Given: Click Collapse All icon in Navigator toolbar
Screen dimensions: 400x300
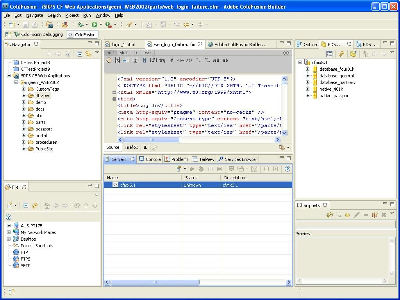Looking at the screenshot, I should tap(80, 54).
